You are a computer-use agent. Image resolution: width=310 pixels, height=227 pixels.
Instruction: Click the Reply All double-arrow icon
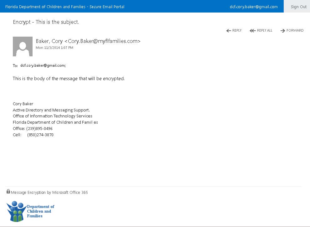click(x=252, y=30)
